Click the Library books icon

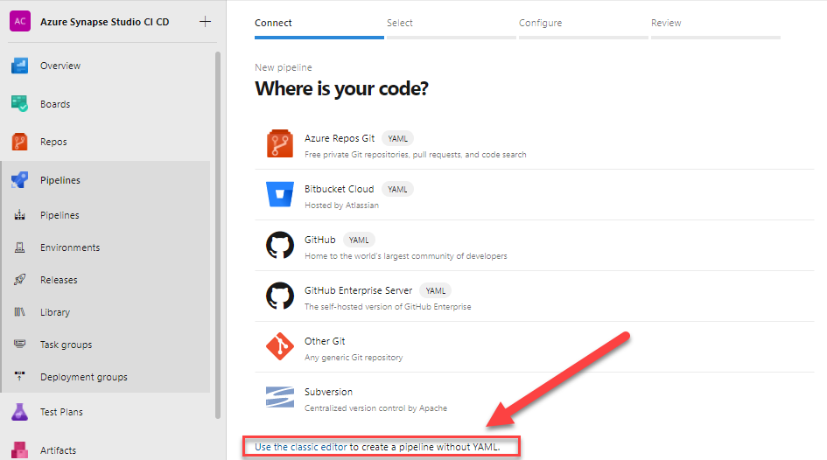pyautogui.click(x=19, y=312)
